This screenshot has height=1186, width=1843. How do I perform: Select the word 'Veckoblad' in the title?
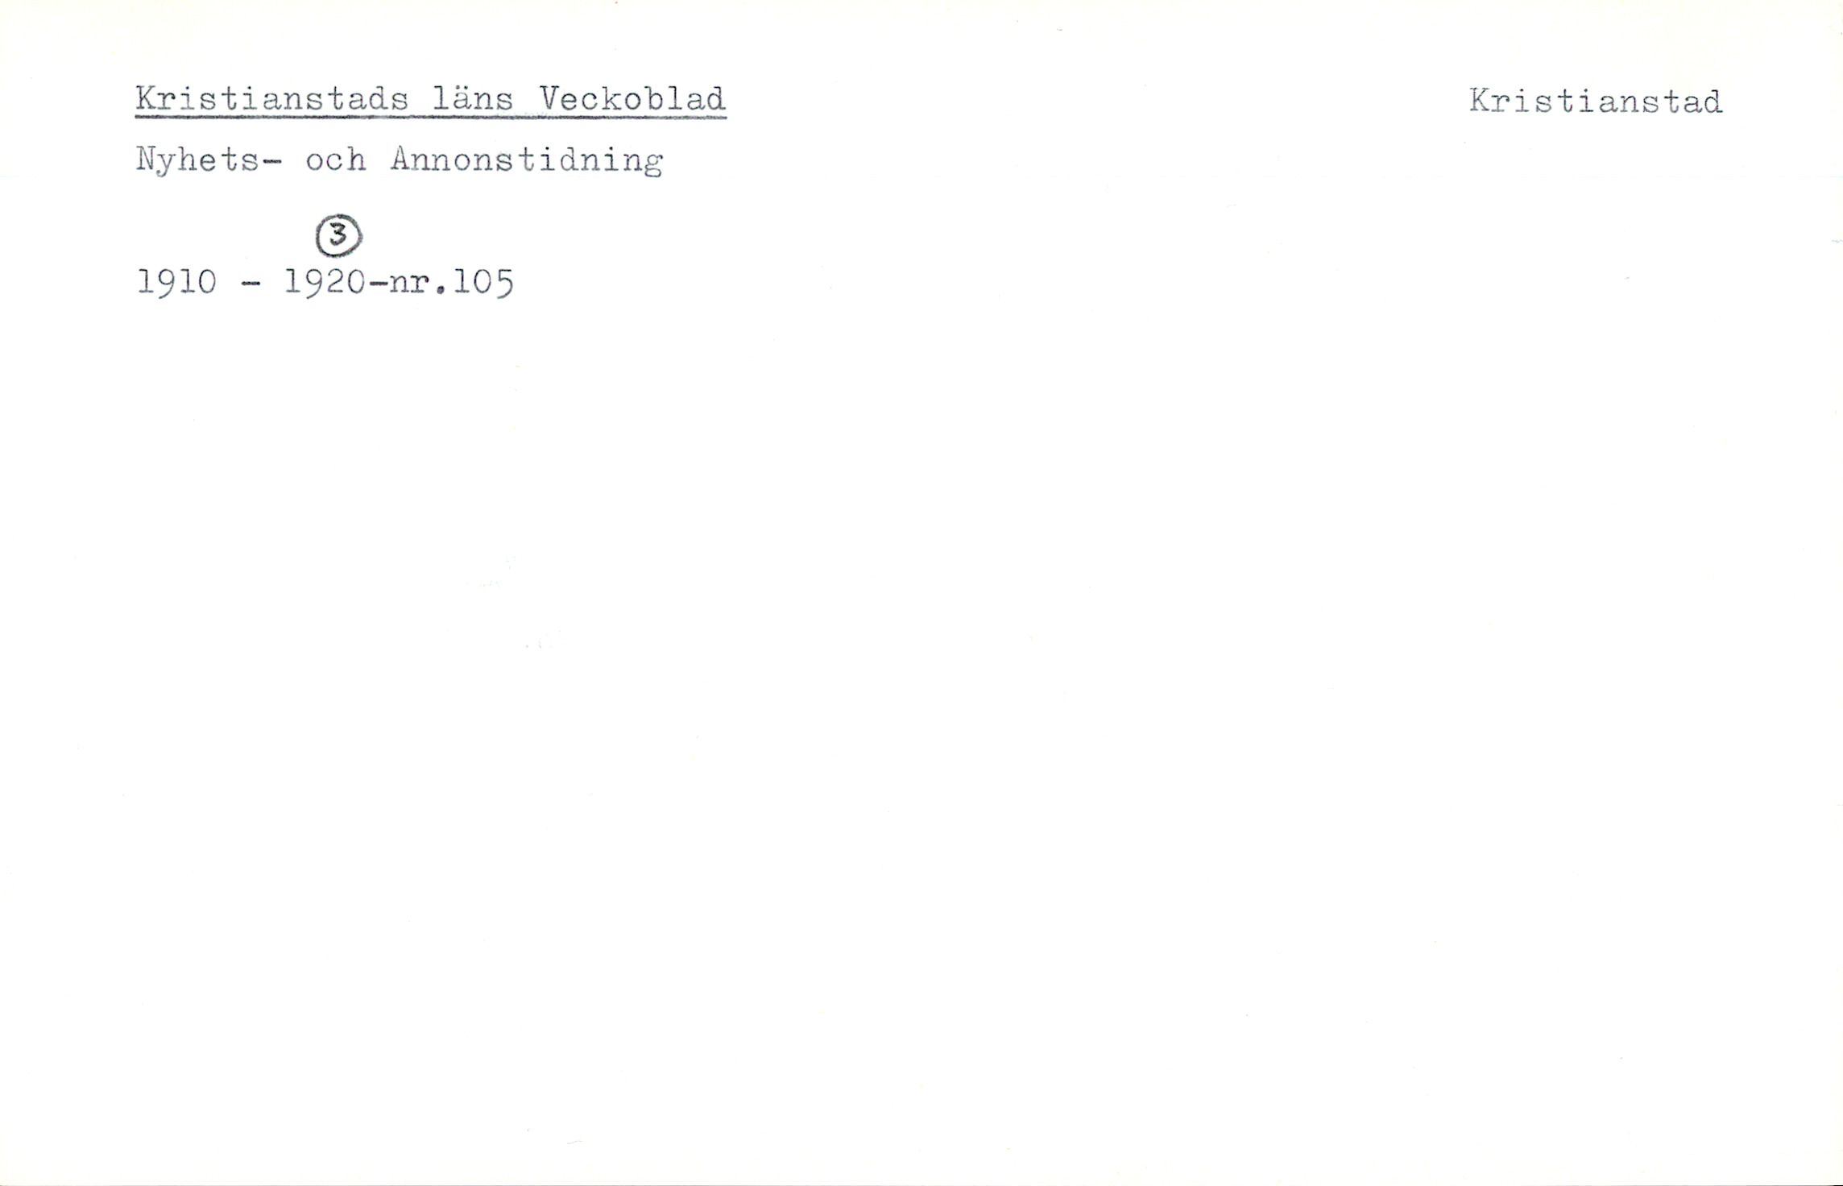(x=632, y=99)
